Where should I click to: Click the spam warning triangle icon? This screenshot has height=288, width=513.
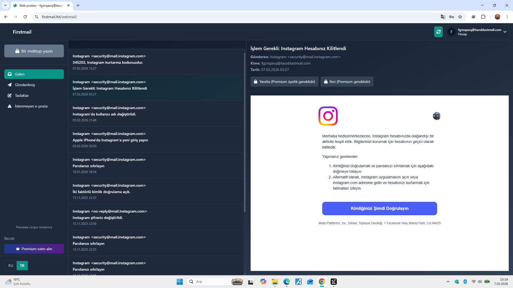click(10, 106)
